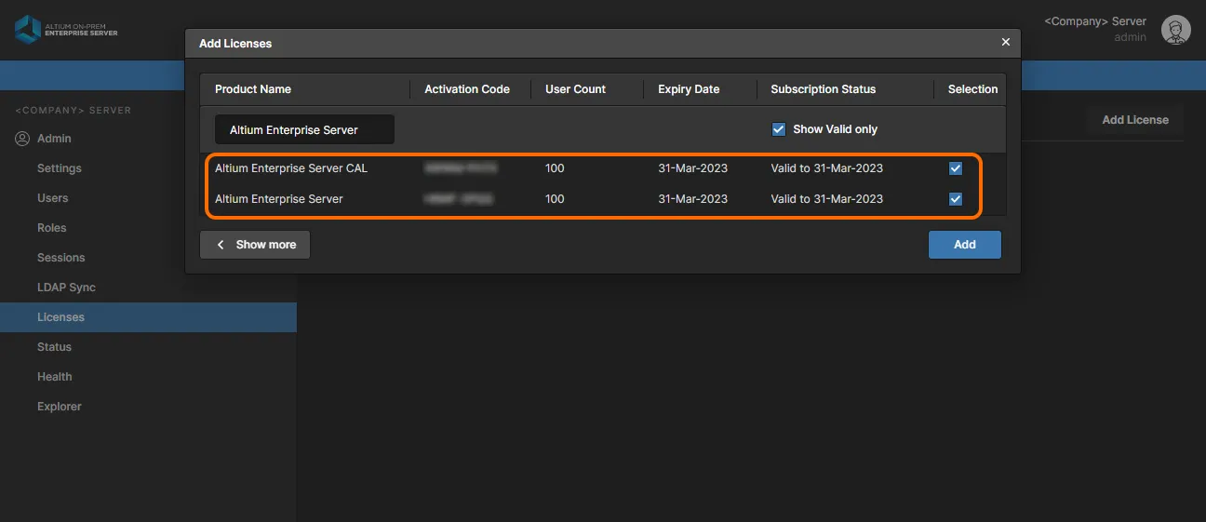Image resolution: width=1206 pixels, height=522 pixels.
Task: Click expiry date in CAL row
Action: pos(692,168)
